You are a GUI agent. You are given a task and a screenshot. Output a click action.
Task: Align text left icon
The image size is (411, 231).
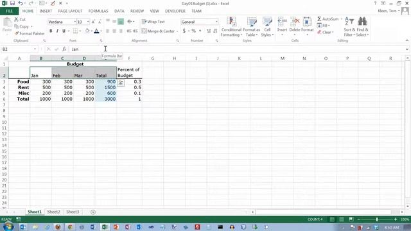point(107,31)
